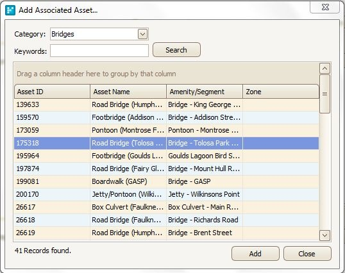Close the dialog with Close button

pyautogui.click(x=307, y=254)
